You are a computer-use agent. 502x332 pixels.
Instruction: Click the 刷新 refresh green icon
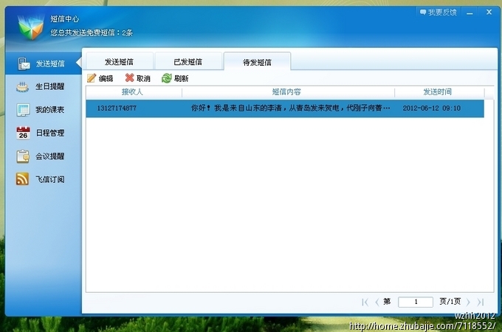(x=167, y=78)
